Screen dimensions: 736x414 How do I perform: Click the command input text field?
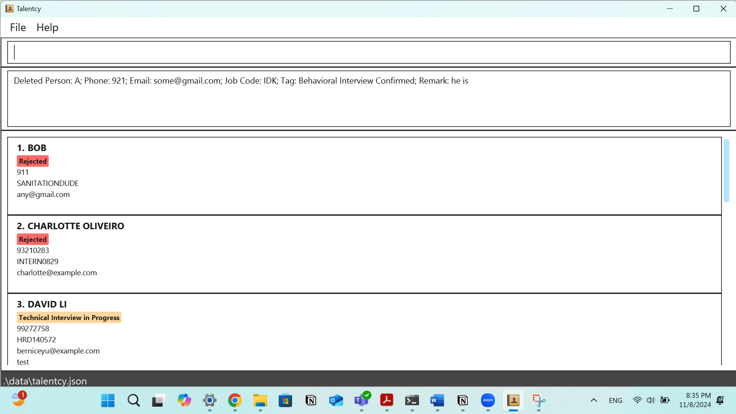point(368,53)
